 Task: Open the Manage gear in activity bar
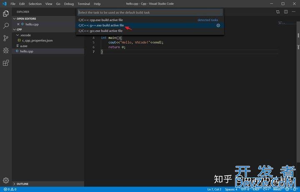(6, 180)
